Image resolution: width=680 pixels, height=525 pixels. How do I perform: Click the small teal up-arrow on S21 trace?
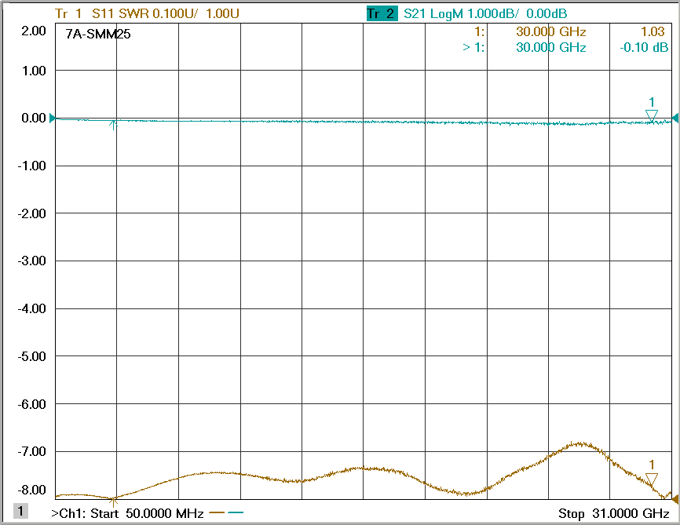coord(113,124)
